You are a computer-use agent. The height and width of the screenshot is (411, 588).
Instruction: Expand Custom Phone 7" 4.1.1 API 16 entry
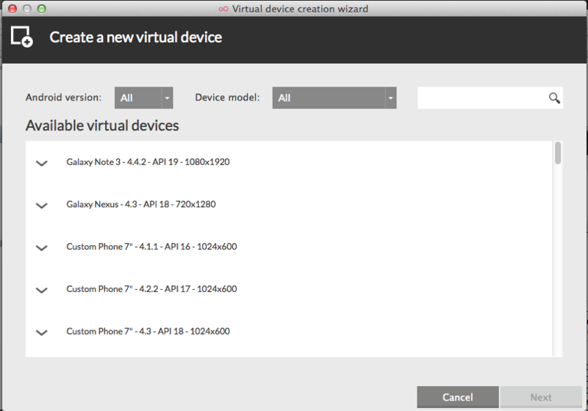click(x=42, y=247)
